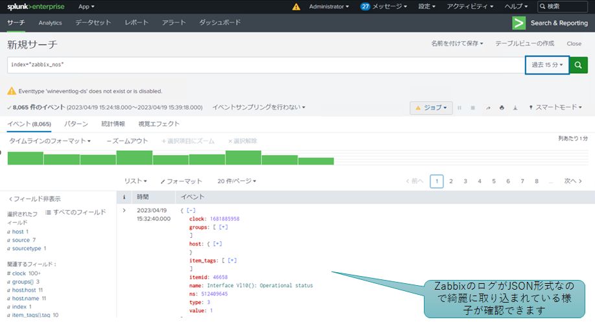The height and width of the screenshot is (324, 595).
Task: Click the clock value 1681885958
Action: click(225, 218)
